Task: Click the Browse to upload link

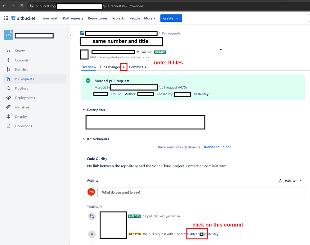Action: [218, 147]
